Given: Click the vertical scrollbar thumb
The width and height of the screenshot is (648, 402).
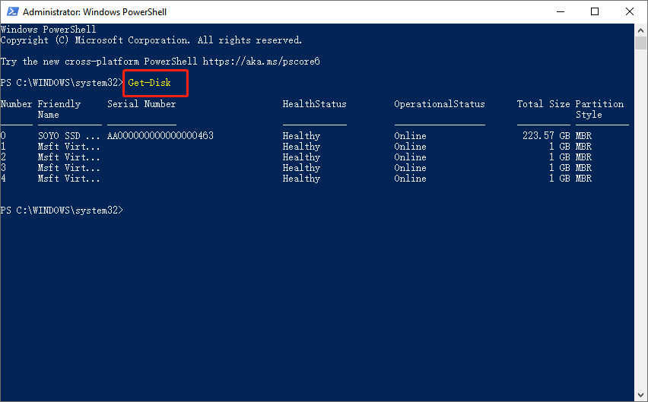Looking at the screenshot, I should tap(640, 43).
